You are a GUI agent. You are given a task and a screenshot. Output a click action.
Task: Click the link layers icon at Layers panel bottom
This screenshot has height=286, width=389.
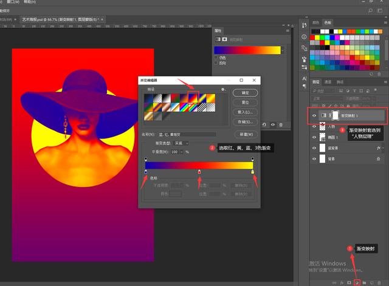pos(334,282)
